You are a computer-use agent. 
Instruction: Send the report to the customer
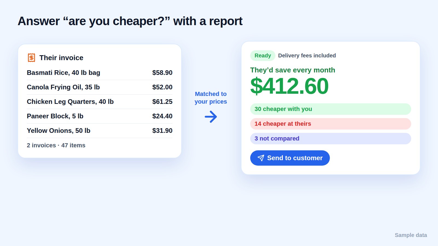[290, 158]
